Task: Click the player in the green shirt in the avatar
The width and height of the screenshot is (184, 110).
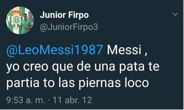Action: (x=26, y=24)
